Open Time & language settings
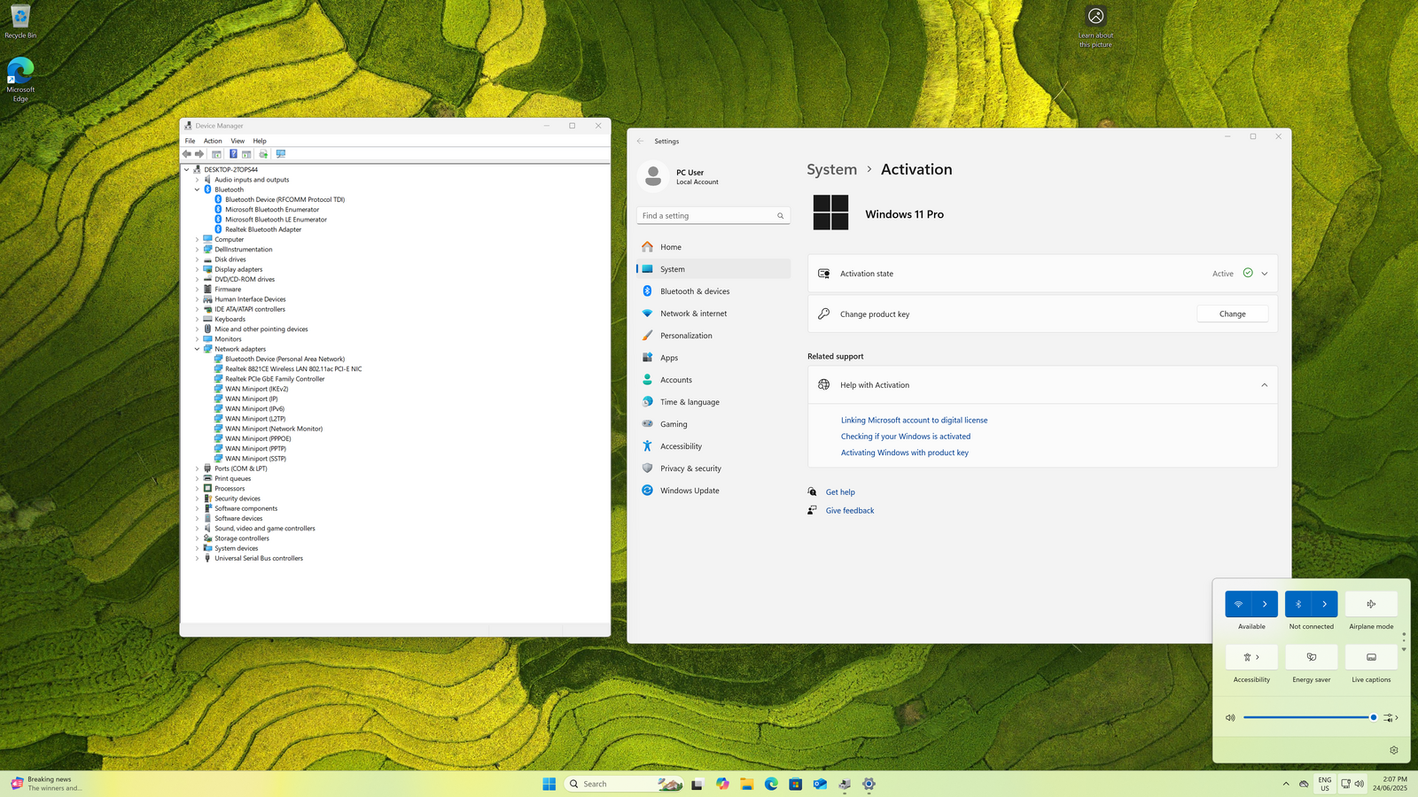This screenshot has height=797, width=1418. 713,402
